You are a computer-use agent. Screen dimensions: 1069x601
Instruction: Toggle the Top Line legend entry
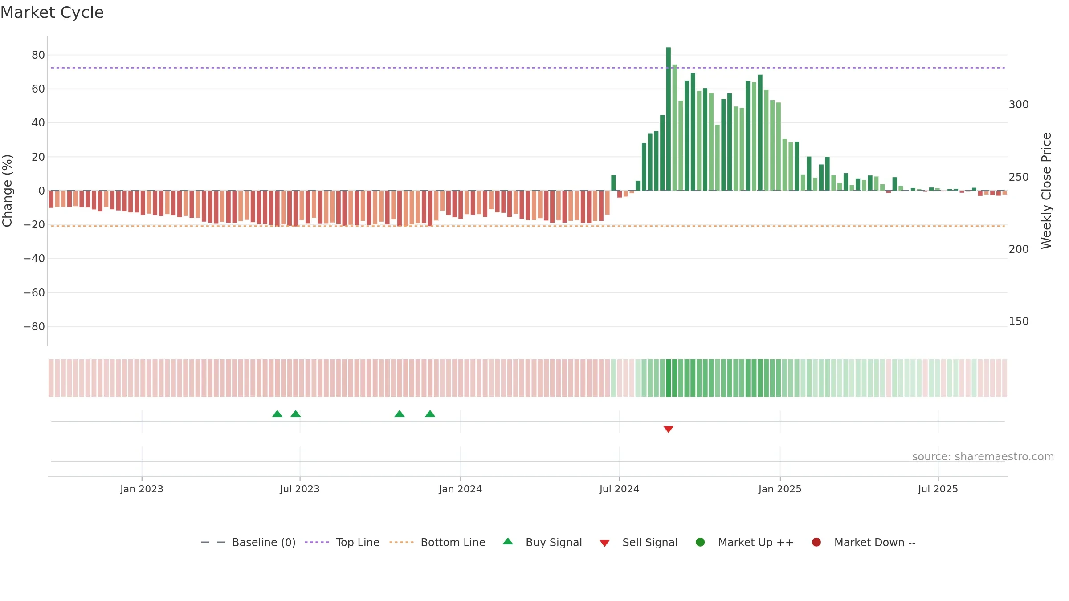tap(342, 542)
